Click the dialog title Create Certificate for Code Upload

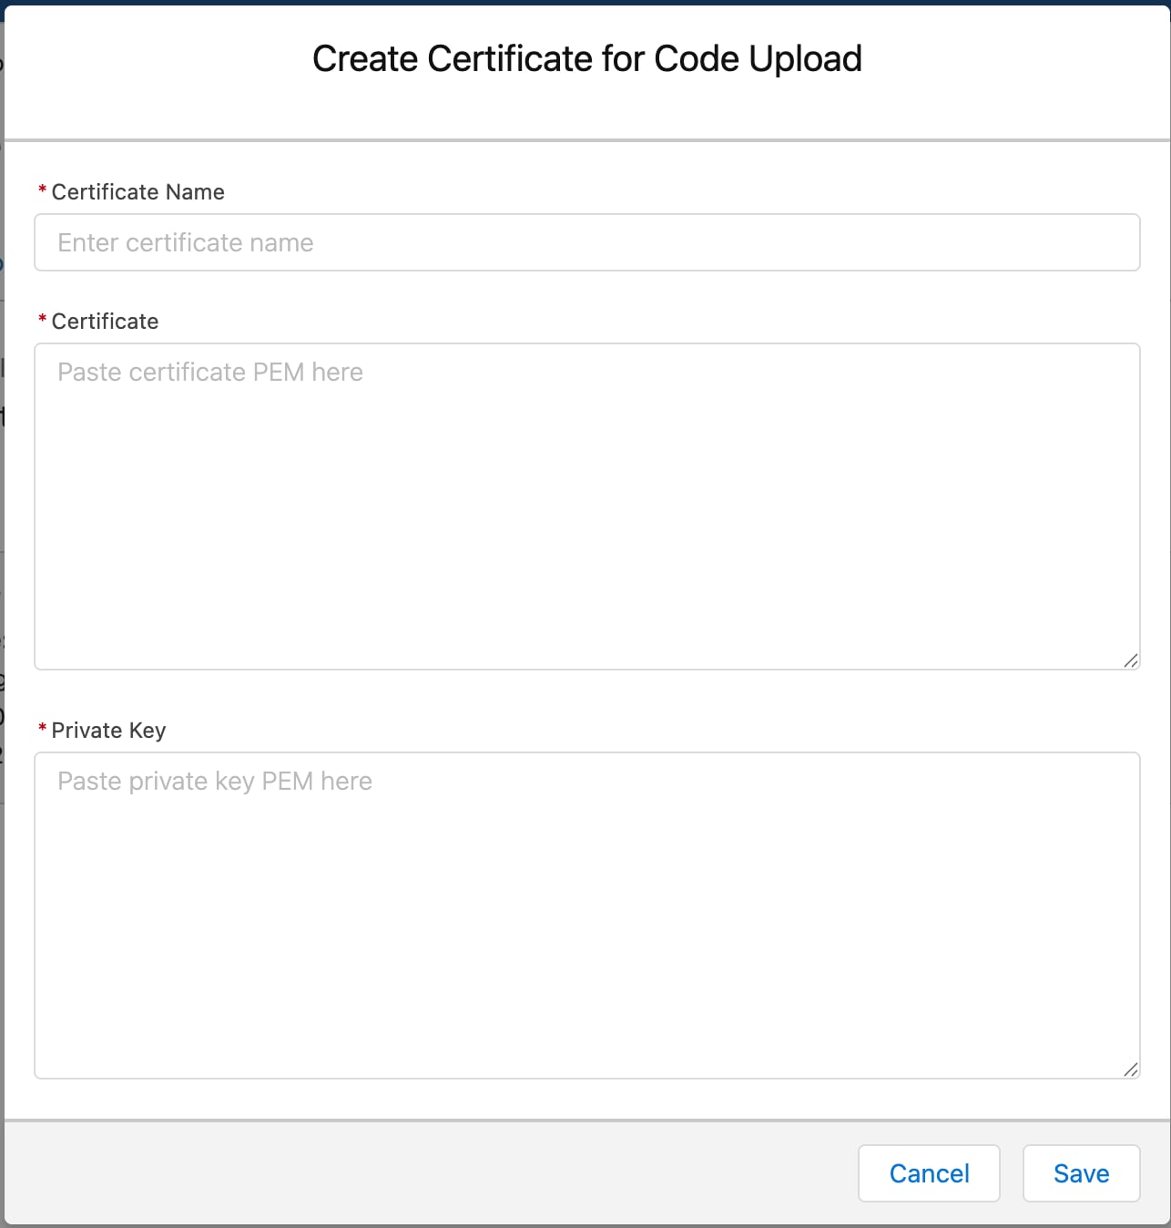pos(586,58)
